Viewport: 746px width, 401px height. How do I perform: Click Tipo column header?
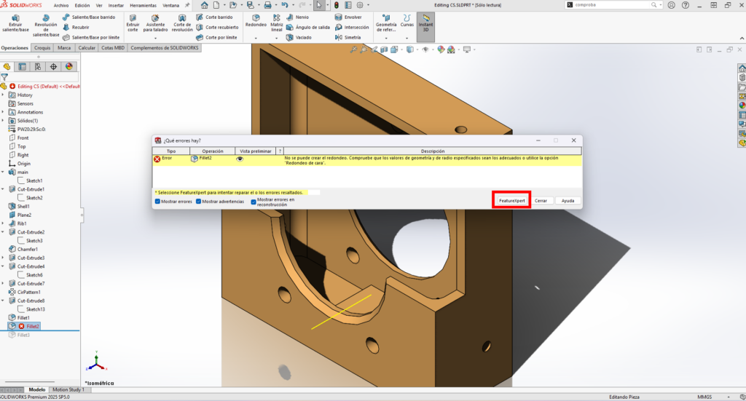tap(171, 151)
